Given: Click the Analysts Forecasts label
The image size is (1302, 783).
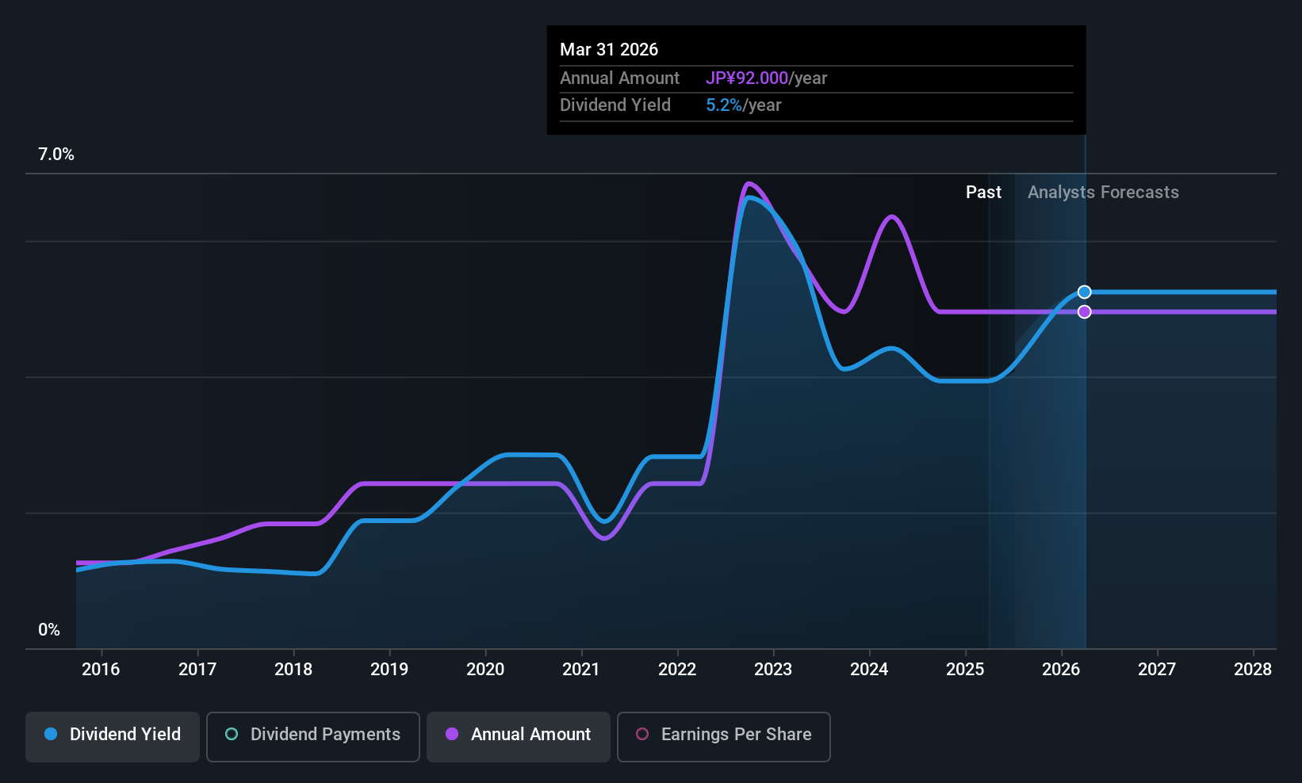Looking at the screenshot, I should pos(1103,193).
